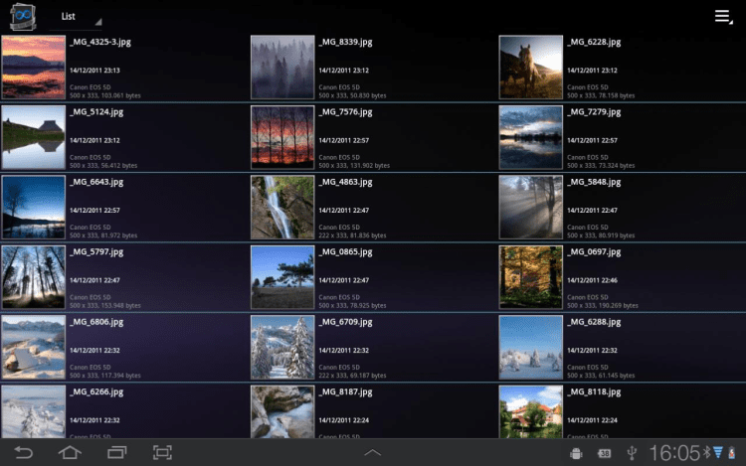
Task: Tap the USB connection icon in the status bar
Action: pos(632,453)
